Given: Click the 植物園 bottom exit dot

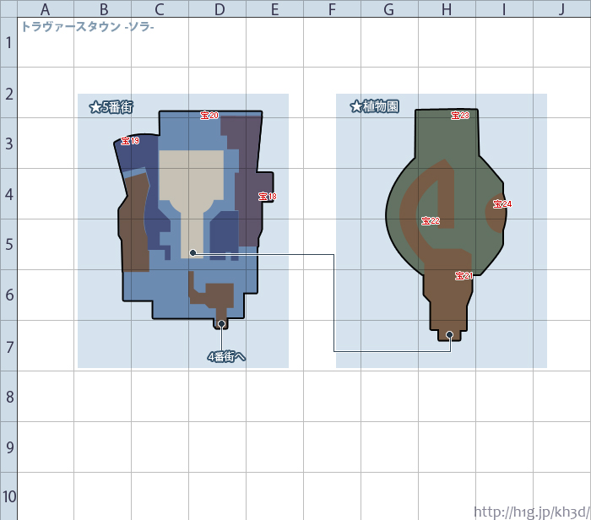Looking at the screenshot, I should tap(450, 335).
